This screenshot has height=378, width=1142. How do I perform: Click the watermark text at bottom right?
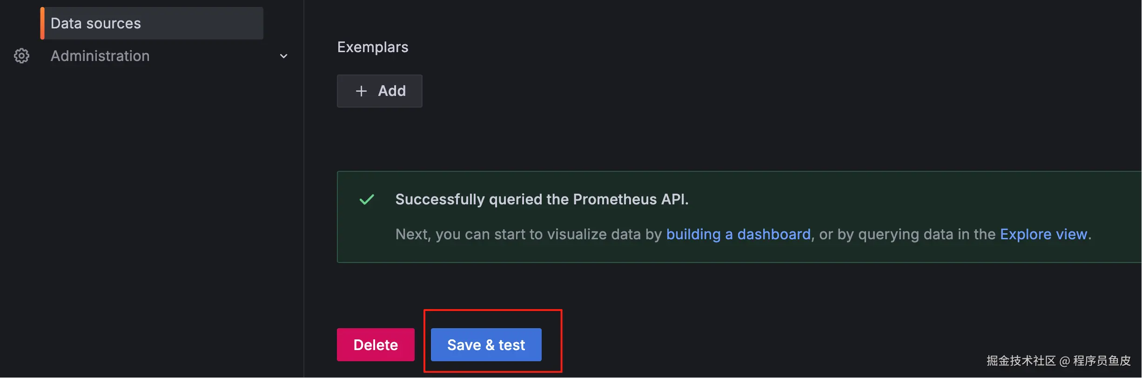[1058, 361]
